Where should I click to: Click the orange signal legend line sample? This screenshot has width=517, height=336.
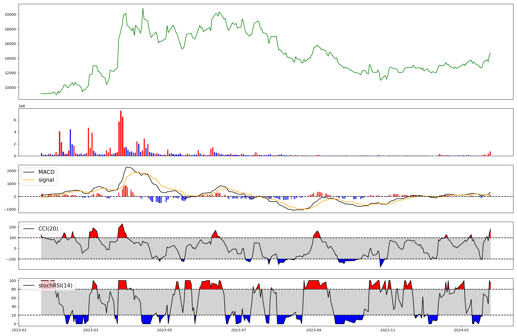(x=29, y=180)
